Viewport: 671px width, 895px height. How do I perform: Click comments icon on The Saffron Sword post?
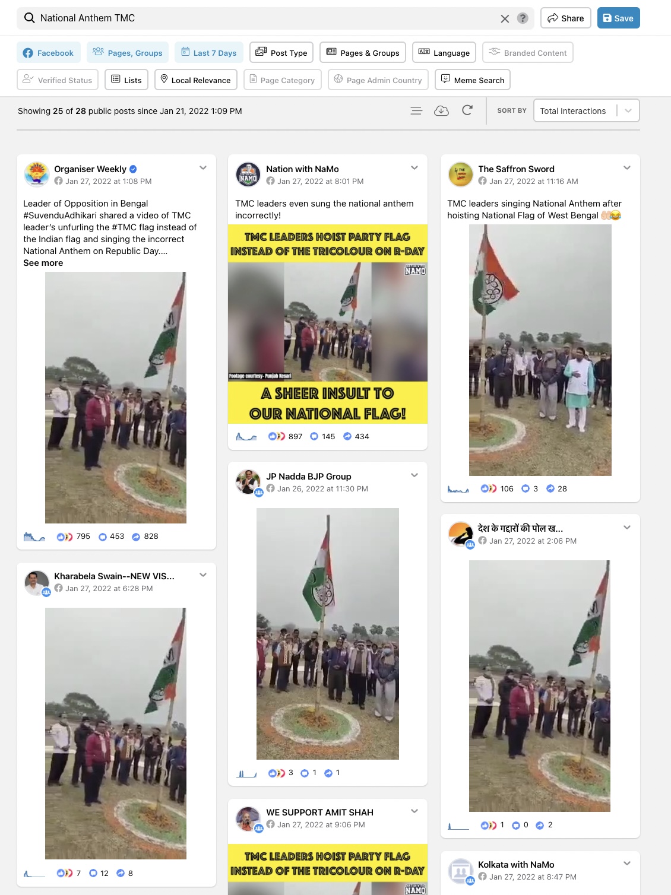click(525, 488)
